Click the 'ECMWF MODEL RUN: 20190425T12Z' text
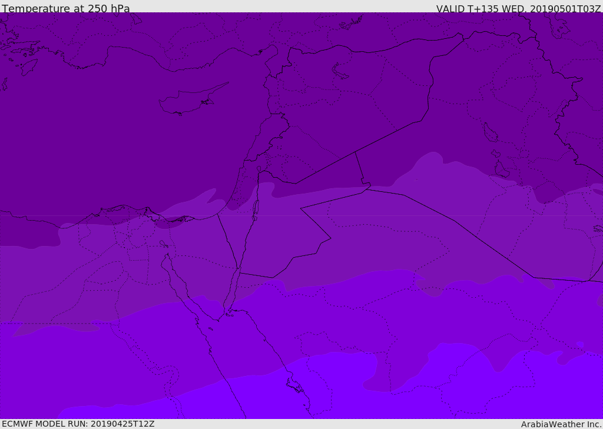The width and height of the screenshot is (603, 429). [78, 424]
